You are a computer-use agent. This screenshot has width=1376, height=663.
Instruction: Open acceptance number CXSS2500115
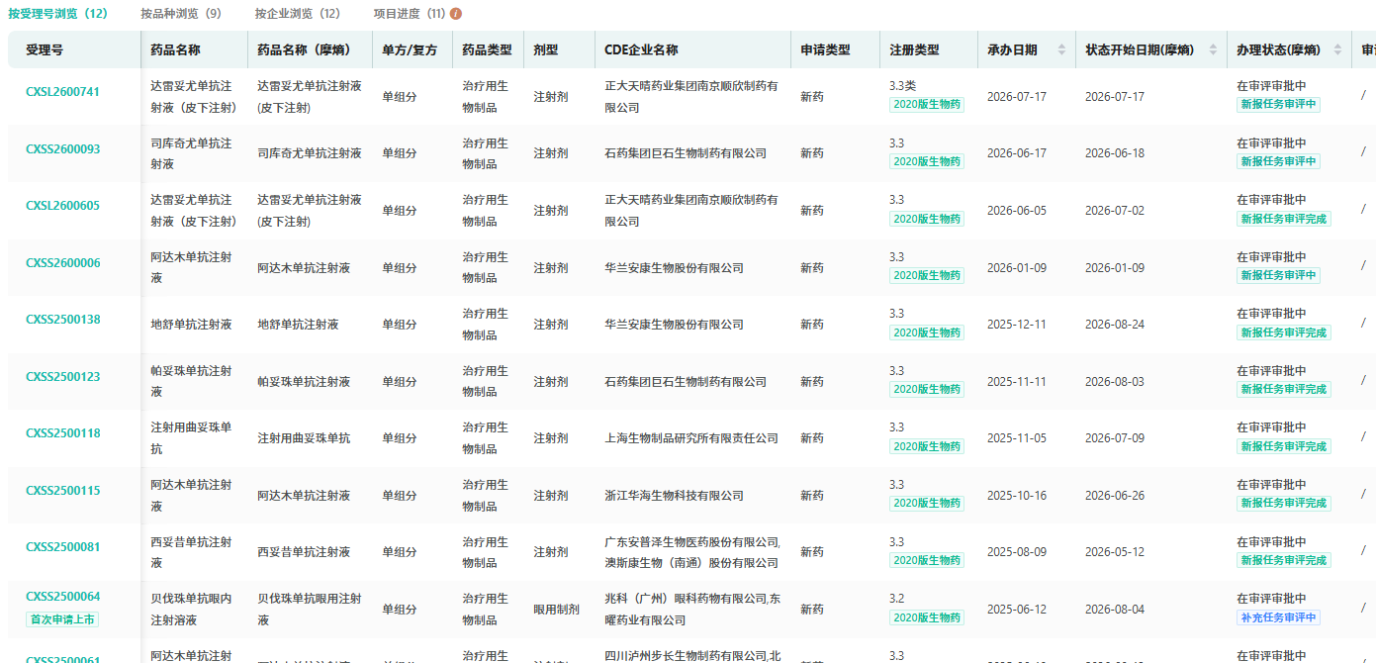pos(63,491)
